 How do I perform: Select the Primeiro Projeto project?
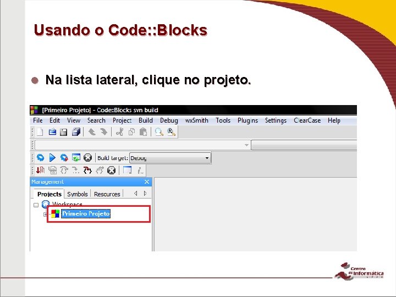86,213
